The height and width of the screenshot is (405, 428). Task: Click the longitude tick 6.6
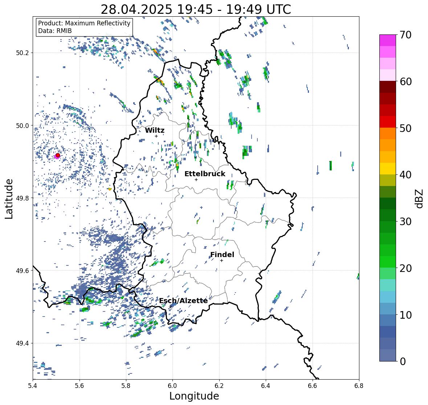pyautogui.click(x=313, y=385)
